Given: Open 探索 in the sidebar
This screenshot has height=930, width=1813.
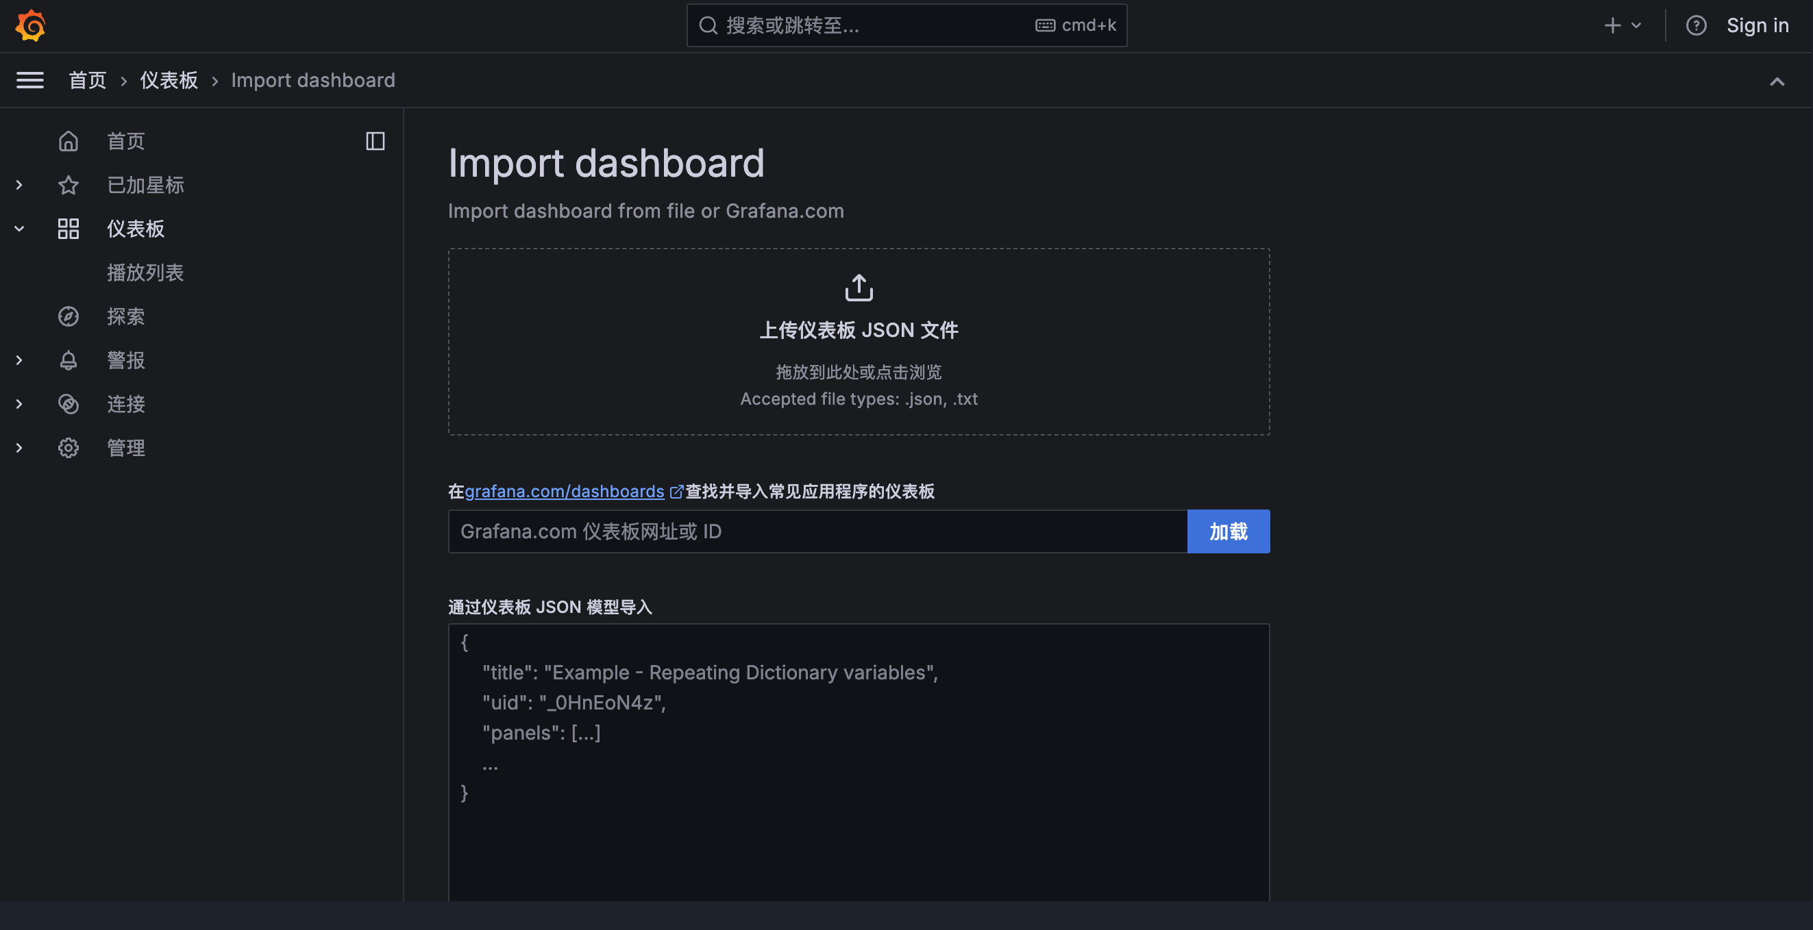Looking at the screenshot, I should click(126, 316).
